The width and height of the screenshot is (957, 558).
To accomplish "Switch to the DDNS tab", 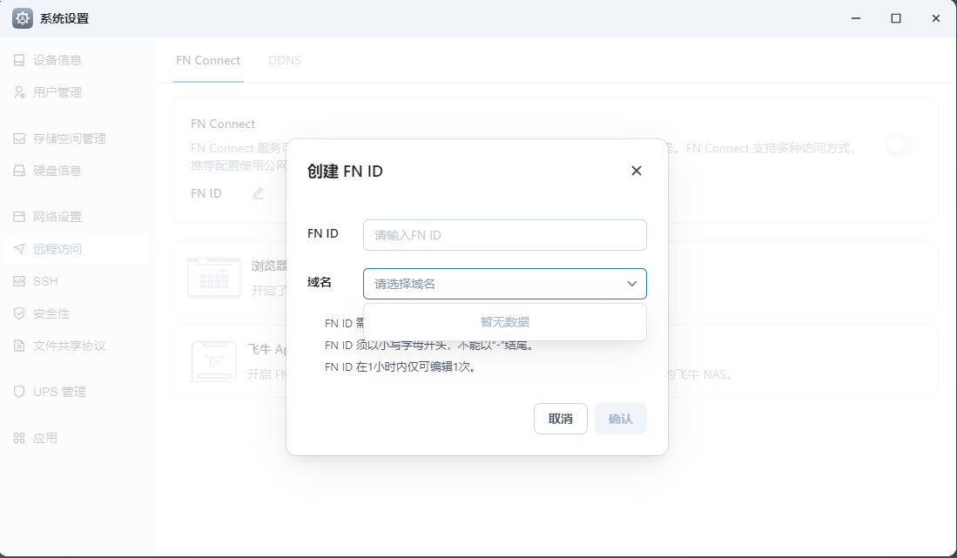I will tap(285, 60).
